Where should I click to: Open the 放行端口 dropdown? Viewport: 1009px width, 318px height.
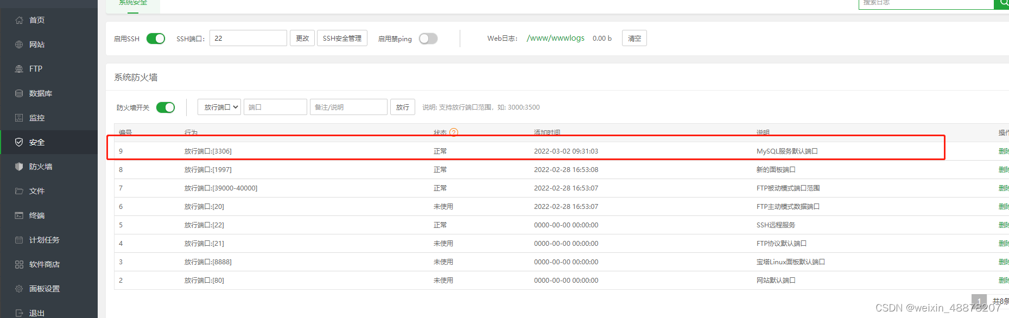click(x=219, y=107)
